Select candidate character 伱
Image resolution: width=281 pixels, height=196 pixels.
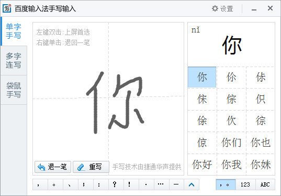(x=231, y=77)
